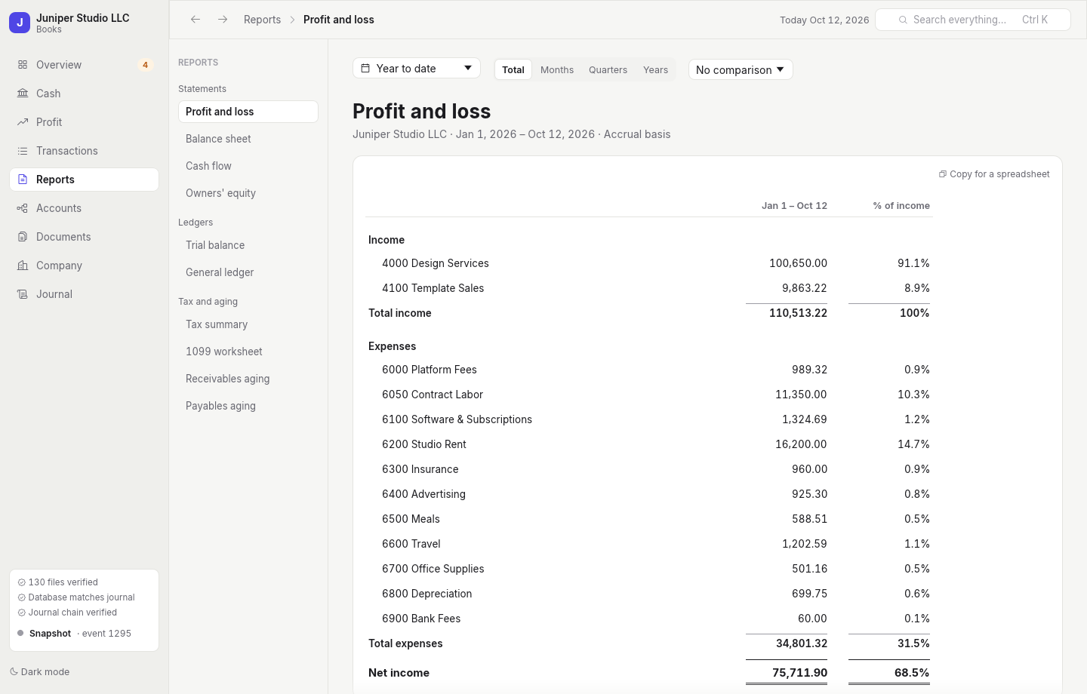Open the Cash flow report
The width and height of the screenshot is (1087, 694).
(248, 166)
